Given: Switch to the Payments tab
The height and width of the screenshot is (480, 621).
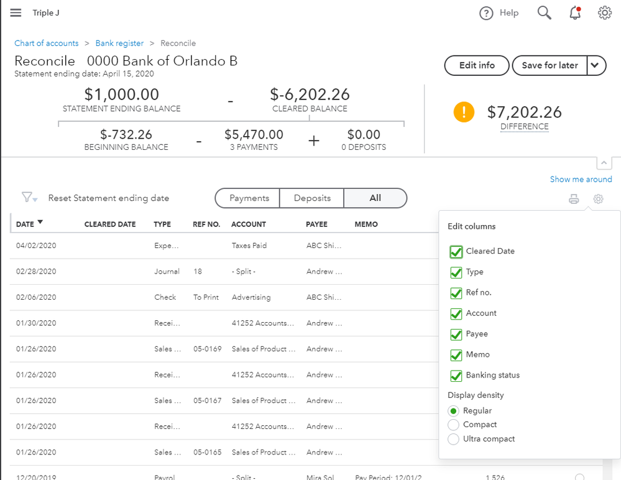Looking at the screenshot, I should [249, 198].
